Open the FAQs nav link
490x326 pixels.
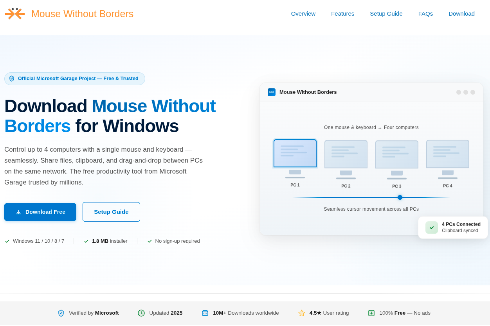(425, 14)
